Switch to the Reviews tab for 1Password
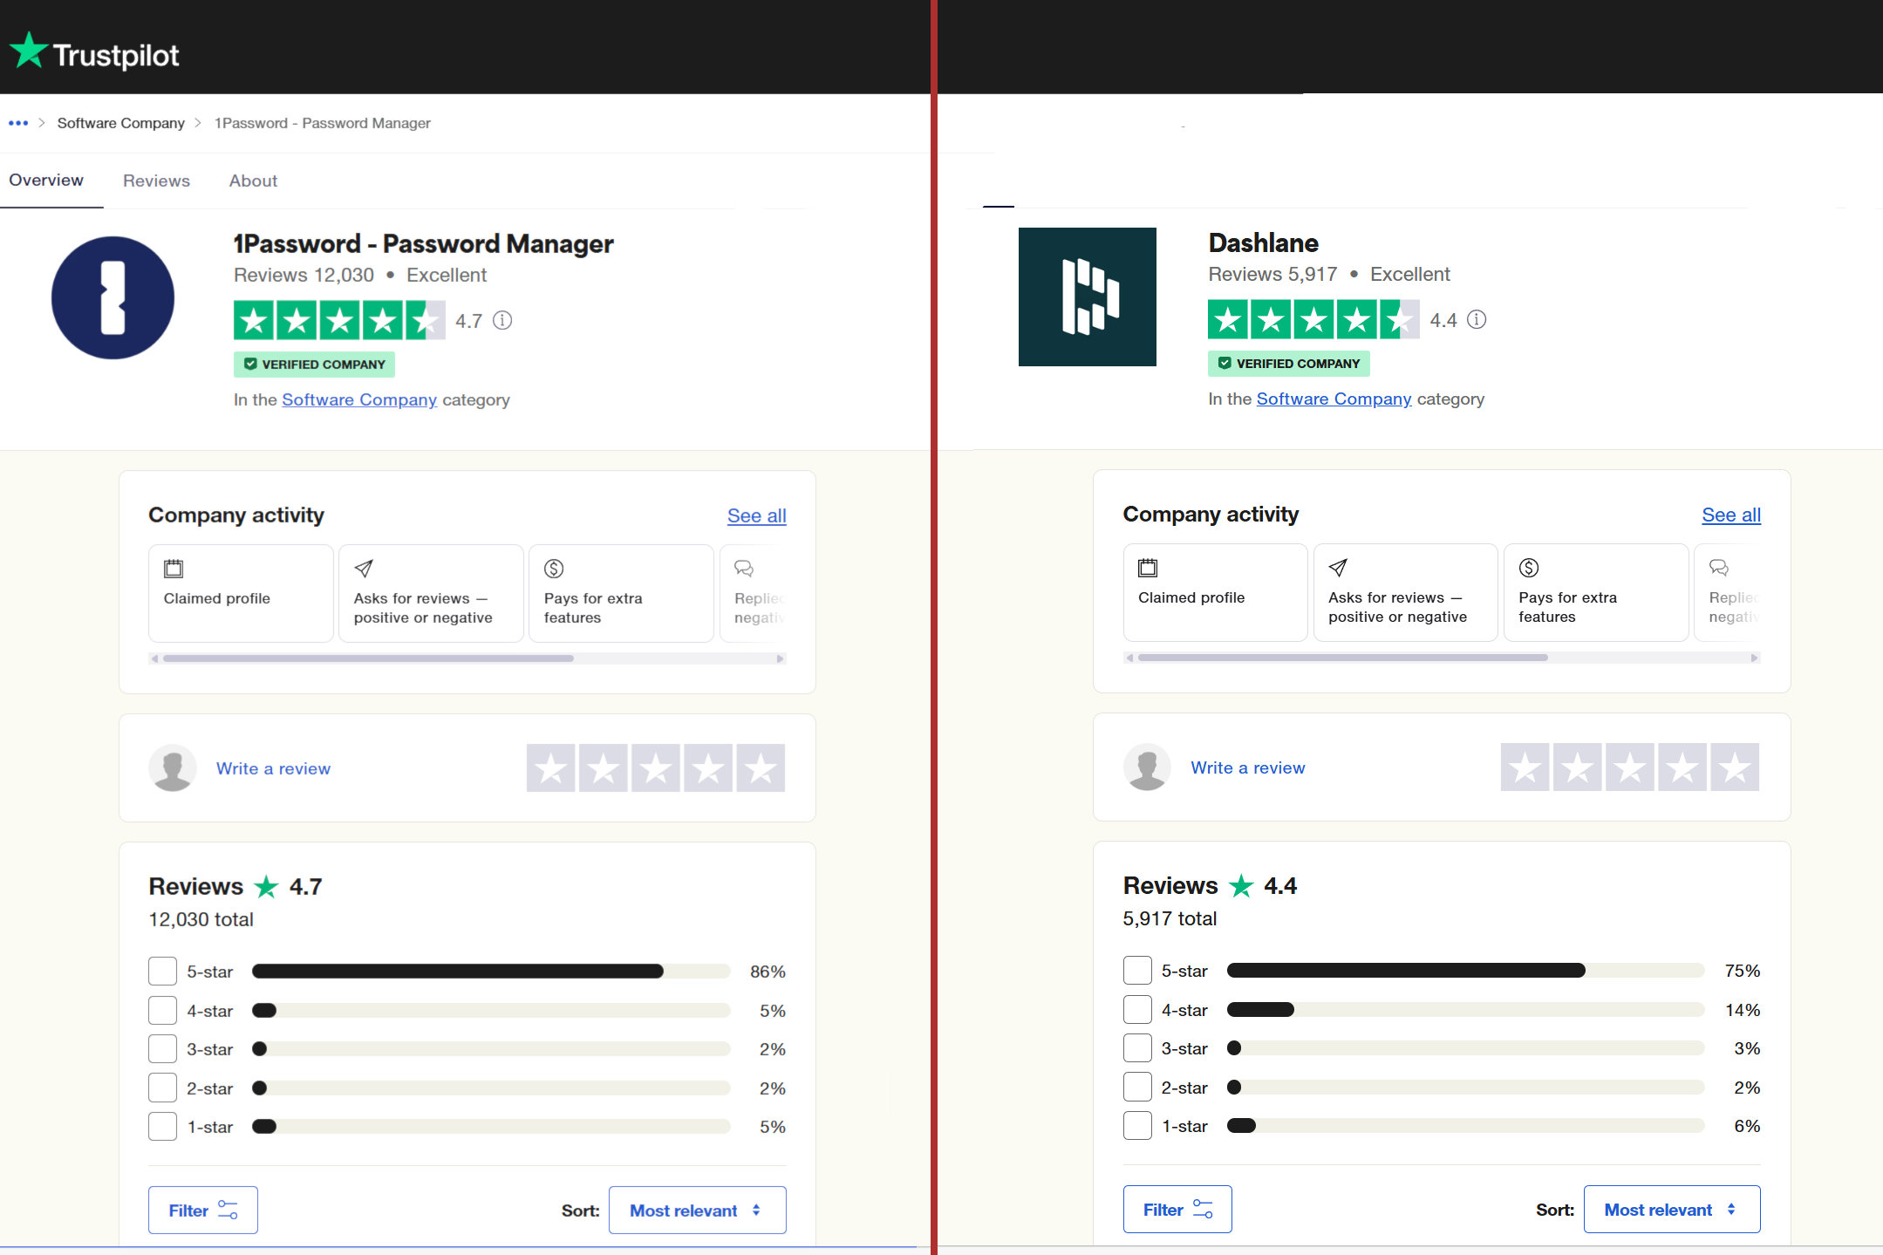 pos(153,180)
